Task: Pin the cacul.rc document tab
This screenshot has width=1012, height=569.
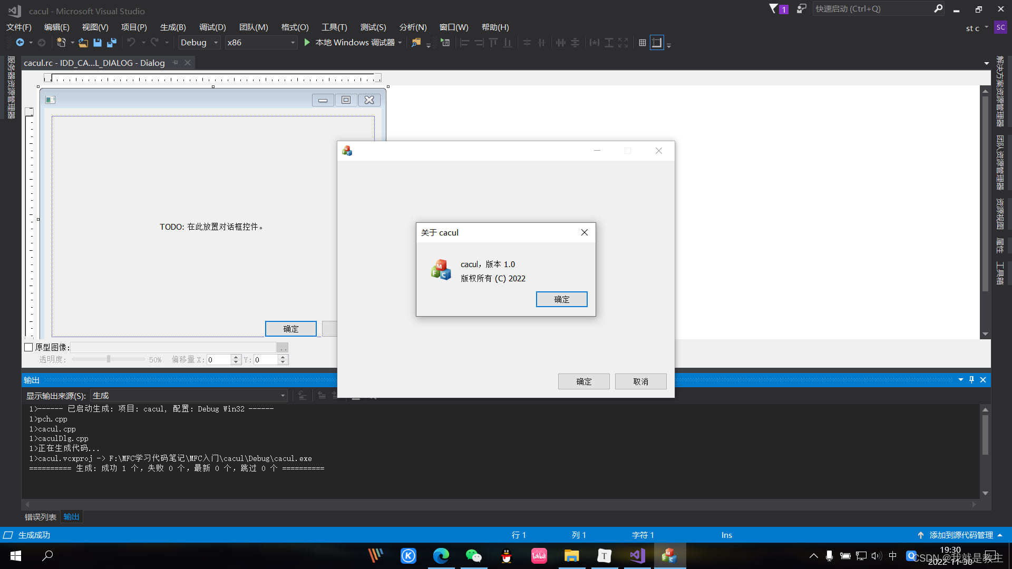Action: point(176,63)
